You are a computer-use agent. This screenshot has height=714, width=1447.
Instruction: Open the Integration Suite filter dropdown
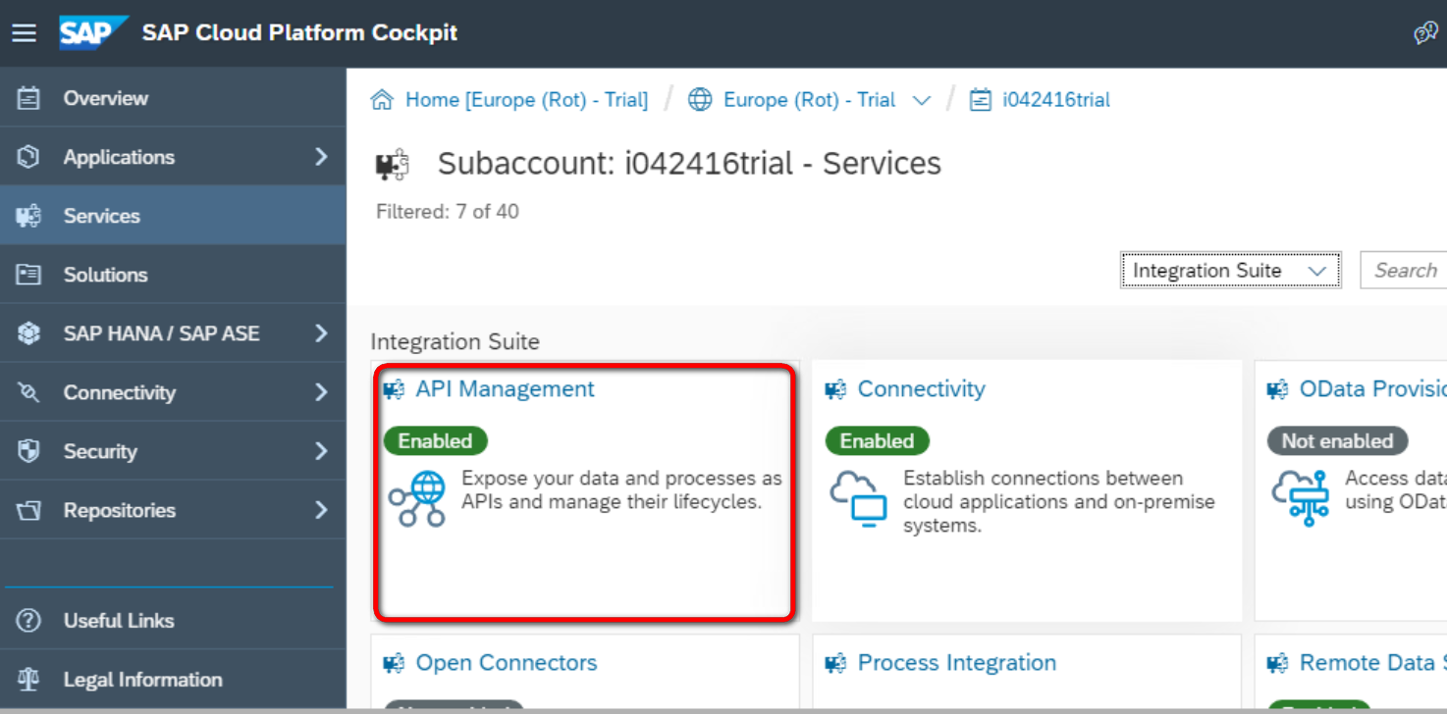tap(1230, 271)
